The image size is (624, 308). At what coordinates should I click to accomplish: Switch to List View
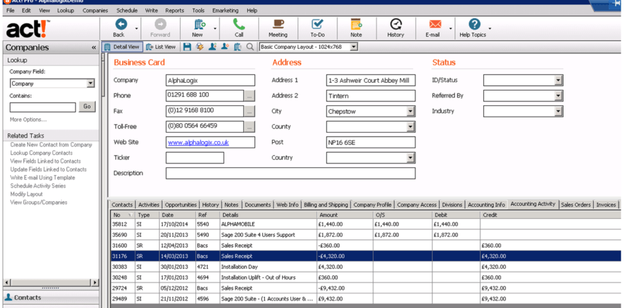click(161, 47)
